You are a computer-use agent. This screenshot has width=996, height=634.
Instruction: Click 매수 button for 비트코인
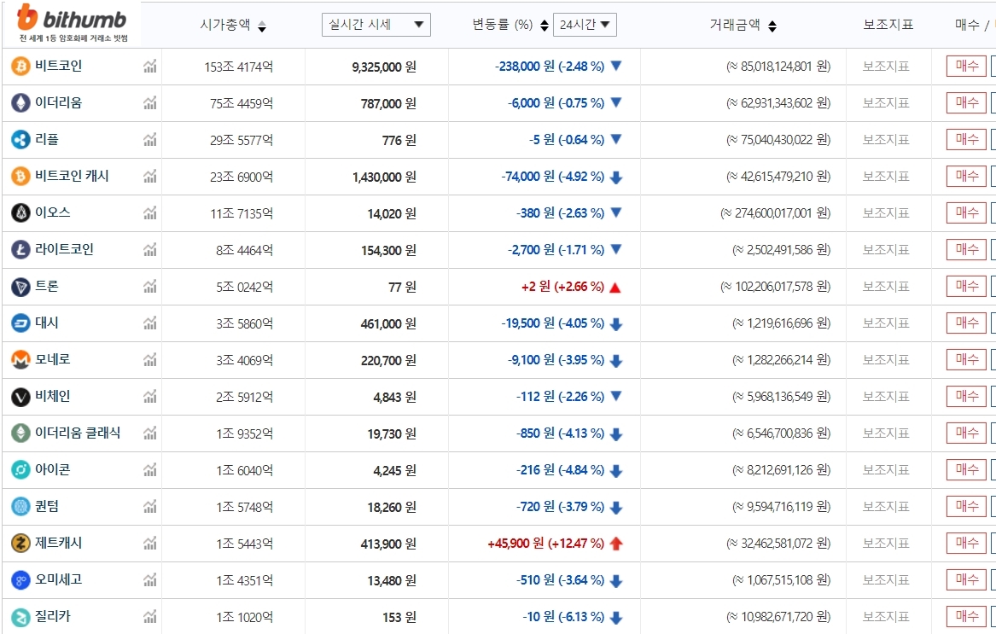point(966,66)
